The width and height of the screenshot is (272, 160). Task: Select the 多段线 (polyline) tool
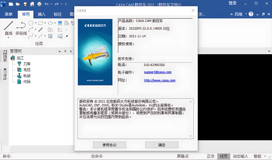(x=21, y=28)
